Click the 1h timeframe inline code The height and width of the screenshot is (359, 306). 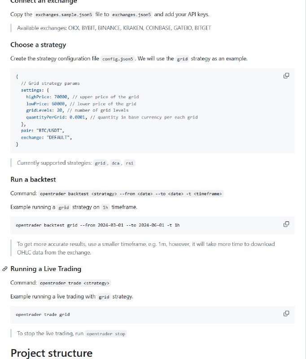105,208
